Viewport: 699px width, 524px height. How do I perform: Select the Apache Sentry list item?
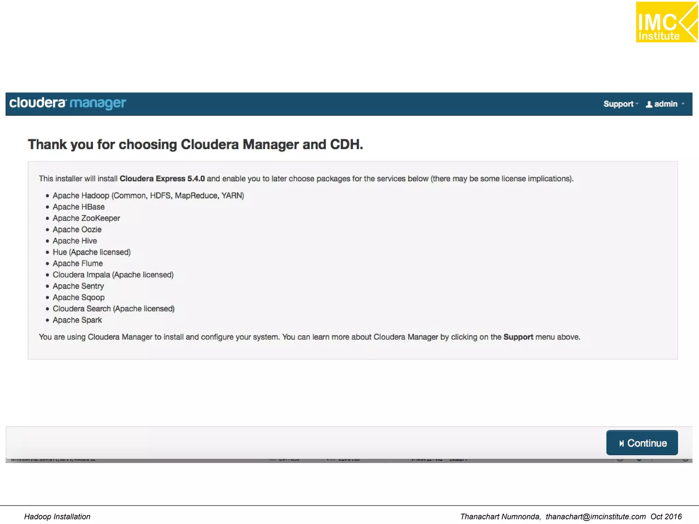tap(78, 286)
